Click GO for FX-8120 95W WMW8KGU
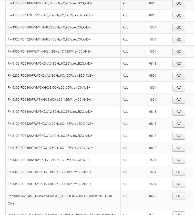The height and width of the screenshot is (215, 194). [179, 136]
